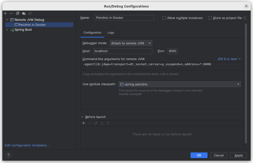
Task: Expand the Spring Boot tree node
Action: click(7, 30)
